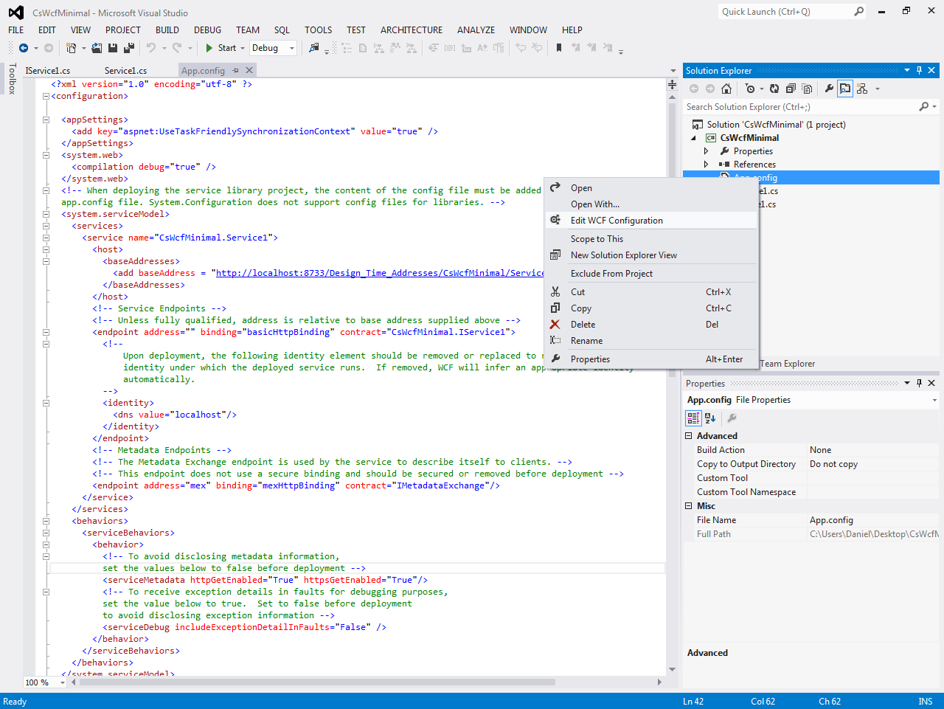
Task: Click the Save toolbar icon
Action: [x=112, y=47]
